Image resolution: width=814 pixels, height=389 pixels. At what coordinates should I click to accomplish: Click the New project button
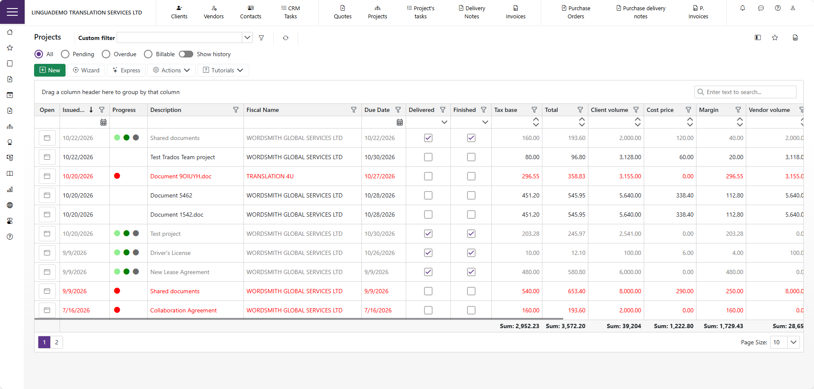(50, 70)
